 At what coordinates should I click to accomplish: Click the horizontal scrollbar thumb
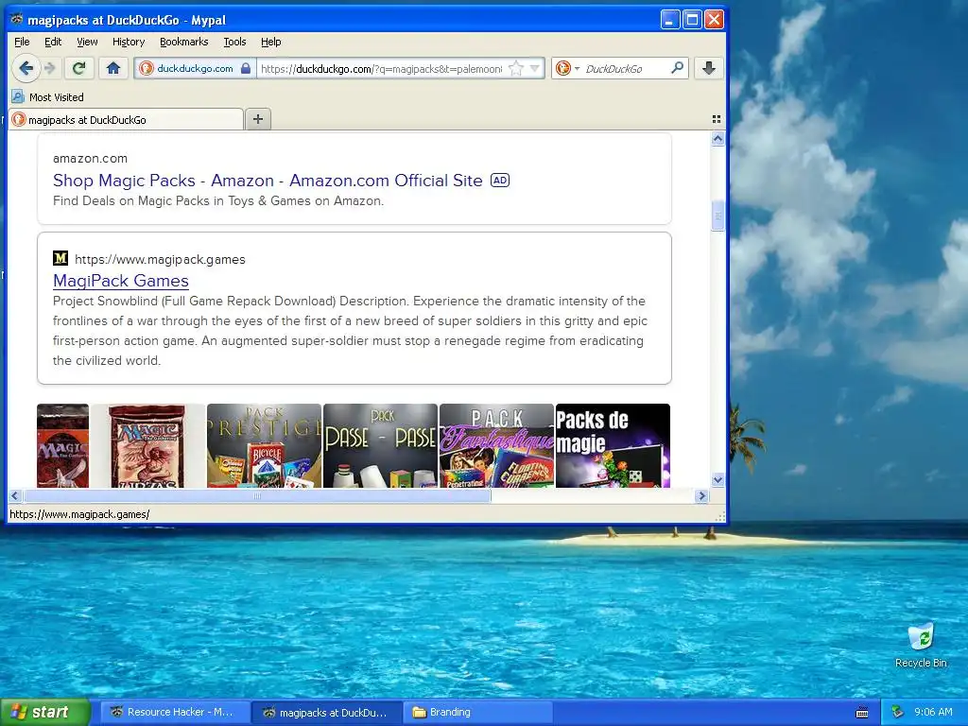257,495
